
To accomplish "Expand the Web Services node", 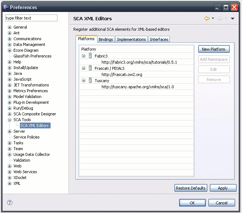I will [x=9, y=172].
